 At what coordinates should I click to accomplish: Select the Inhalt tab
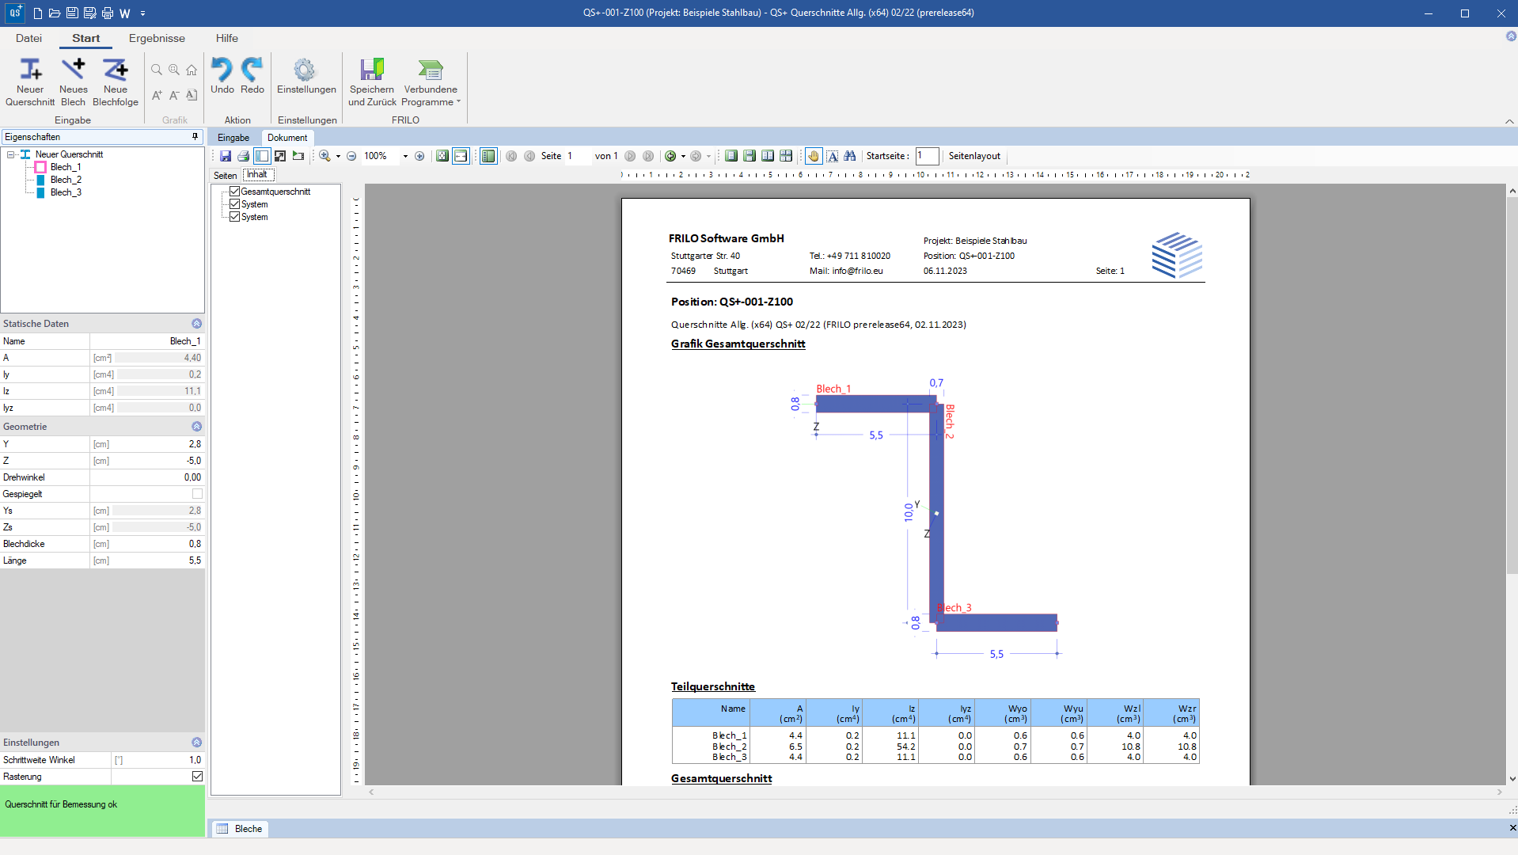coord(257,175)
